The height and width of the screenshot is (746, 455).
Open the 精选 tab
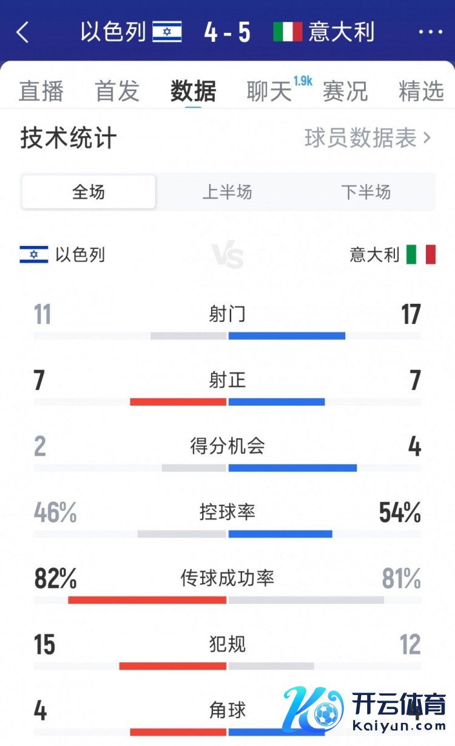pyautogui.click(x=421, y=91)
